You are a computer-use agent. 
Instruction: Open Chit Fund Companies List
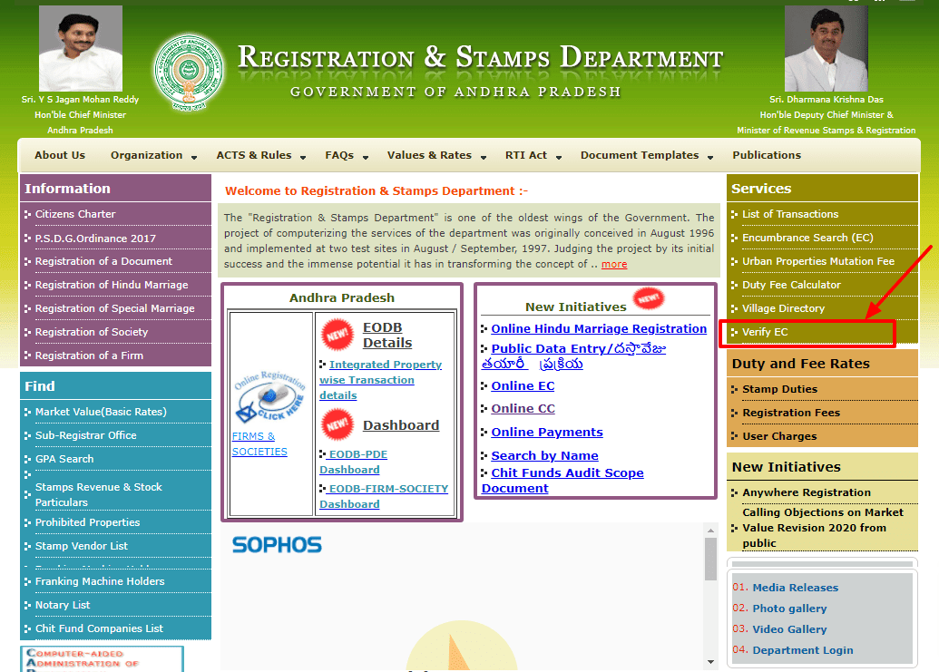point(99,628)
